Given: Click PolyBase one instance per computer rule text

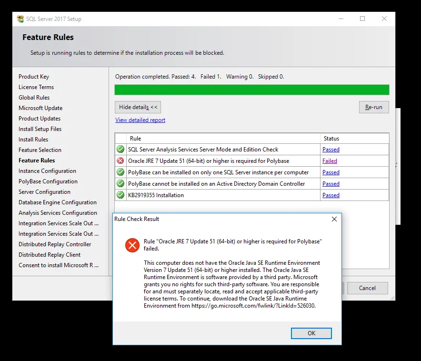Looking at the screenshot, I should [218, 172].
